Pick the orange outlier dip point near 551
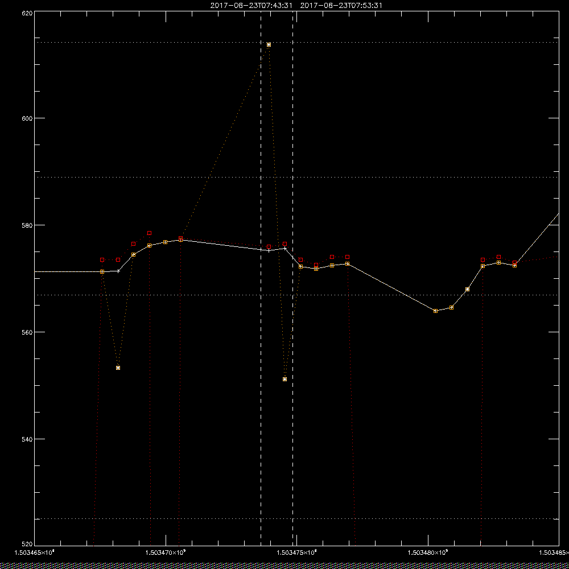This screenshot has width=569, height=569. tap(285, 379)
